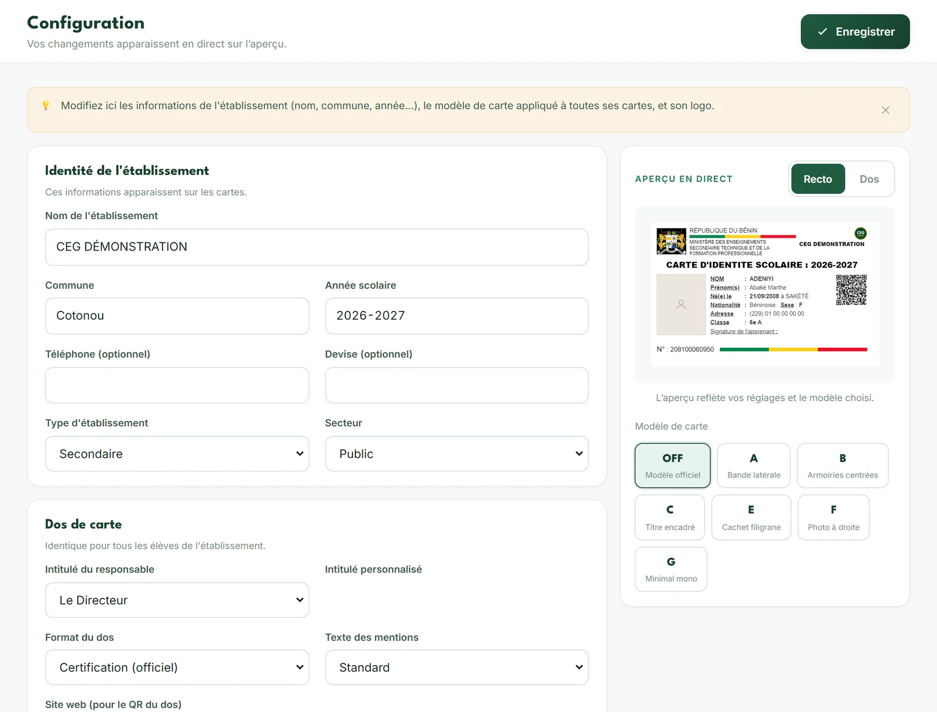
Task: Click 'APERÇU EN DIRECT' label
Action: 683,179
